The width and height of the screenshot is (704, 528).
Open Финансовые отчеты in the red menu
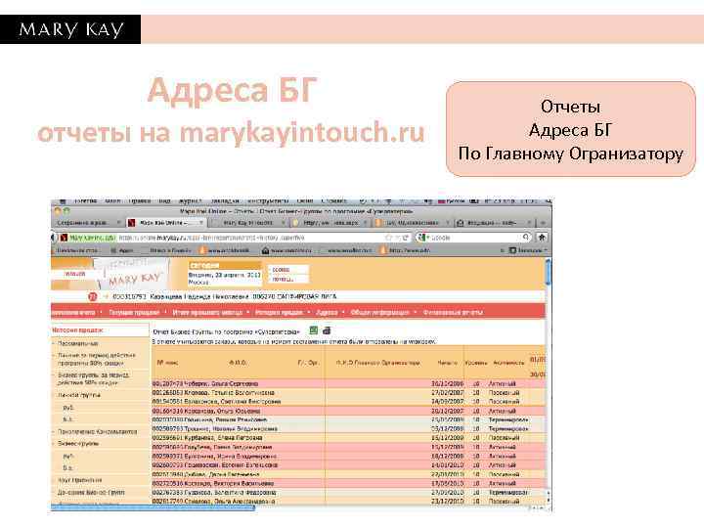(453, 312)
